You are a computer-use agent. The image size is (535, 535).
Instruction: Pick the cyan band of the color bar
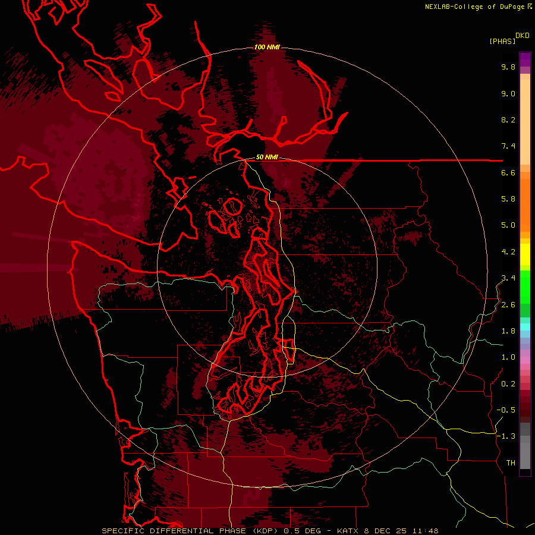pos(525,327)
